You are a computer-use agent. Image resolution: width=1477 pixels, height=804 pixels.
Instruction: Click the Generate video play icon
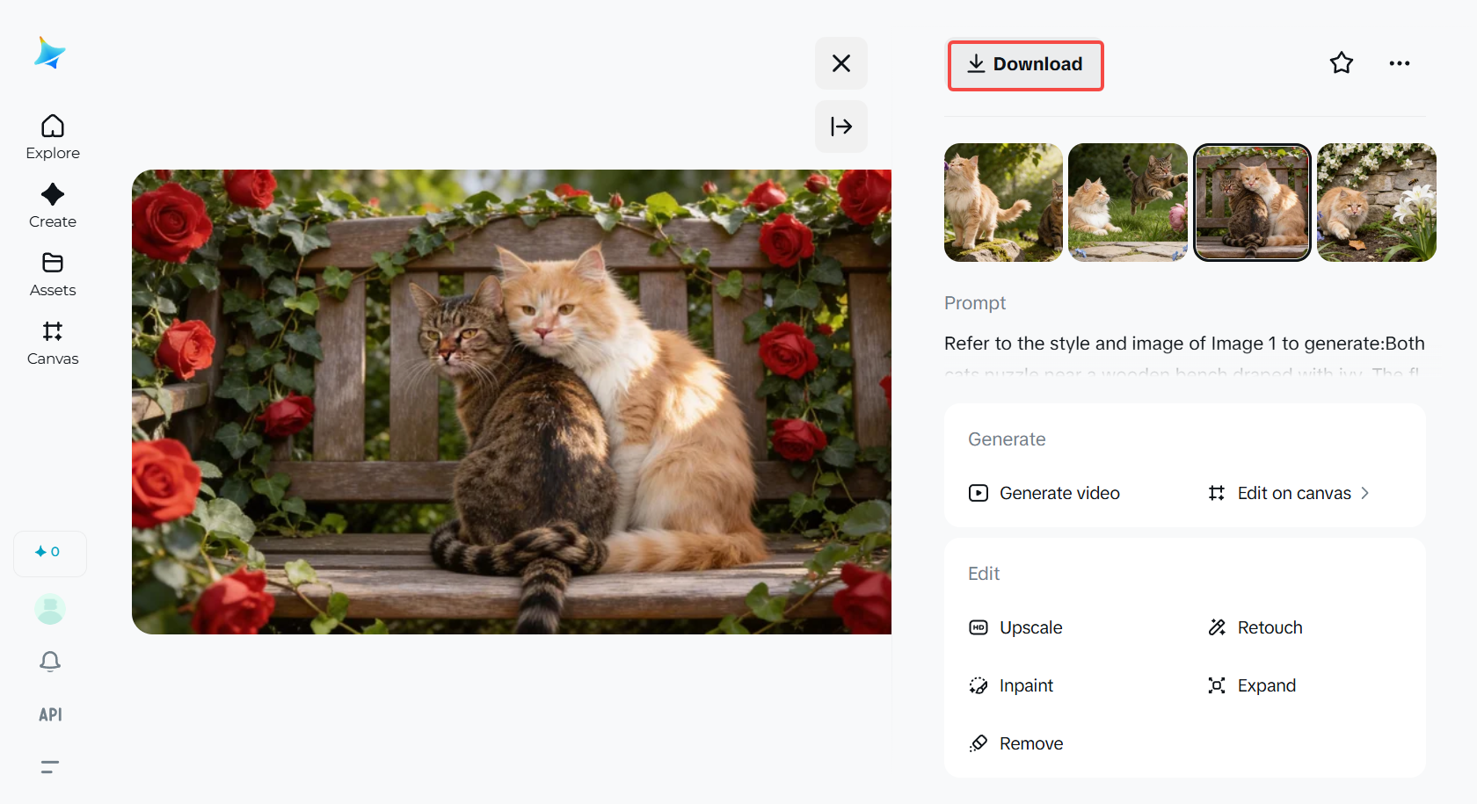coord(979,493)
